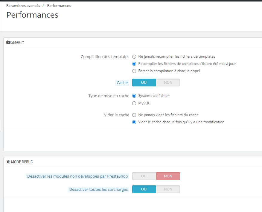
Task: Click NON for disabling non-PrestaShop modules
Action: click(x=168, y=176)
